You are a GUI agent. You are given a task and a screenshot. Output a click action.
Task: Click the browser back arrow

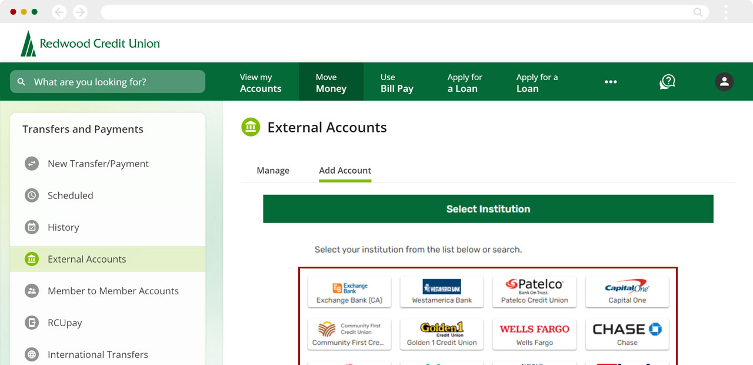(x=59, y=12)
